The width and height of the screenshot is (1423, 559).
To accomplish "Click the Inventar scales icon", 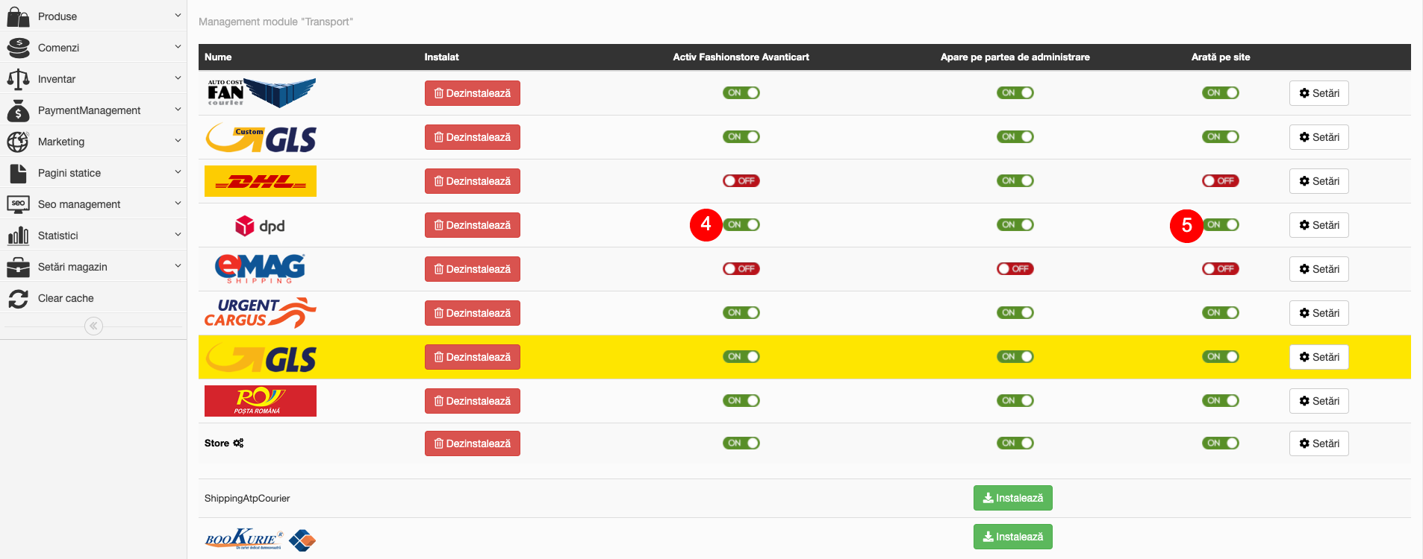I will 18,79.
